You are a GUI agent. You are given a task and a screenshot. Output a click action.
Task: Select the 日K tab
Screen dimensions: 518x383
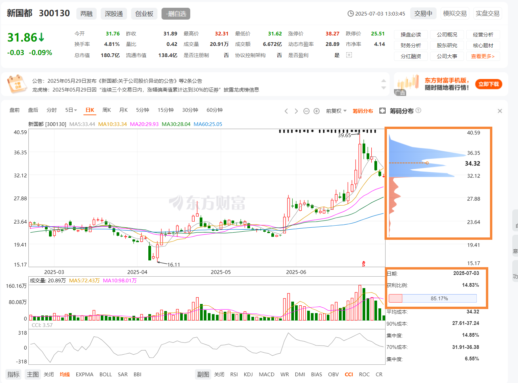(90, 110)
